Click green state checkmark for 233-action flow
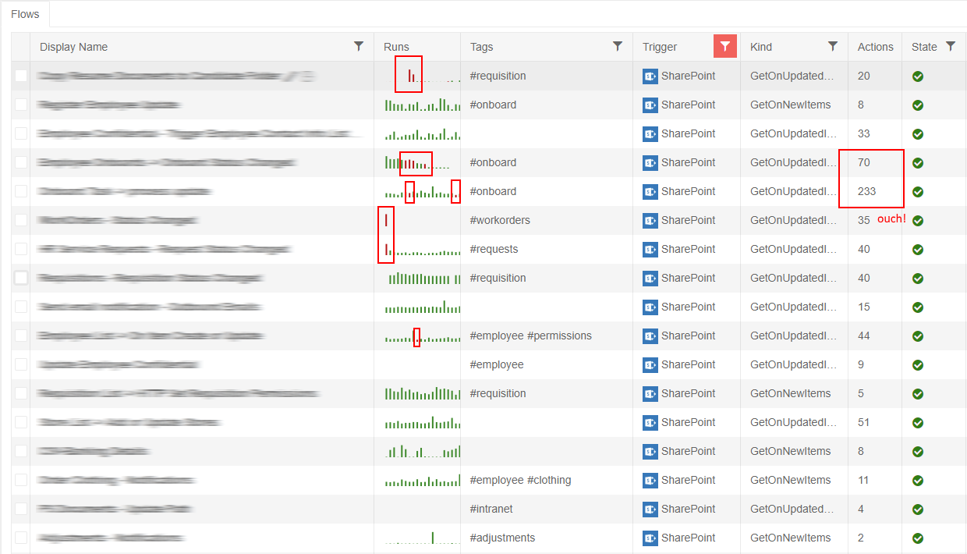The height and width of the screenshot is (554, 967). click(918, 192)
